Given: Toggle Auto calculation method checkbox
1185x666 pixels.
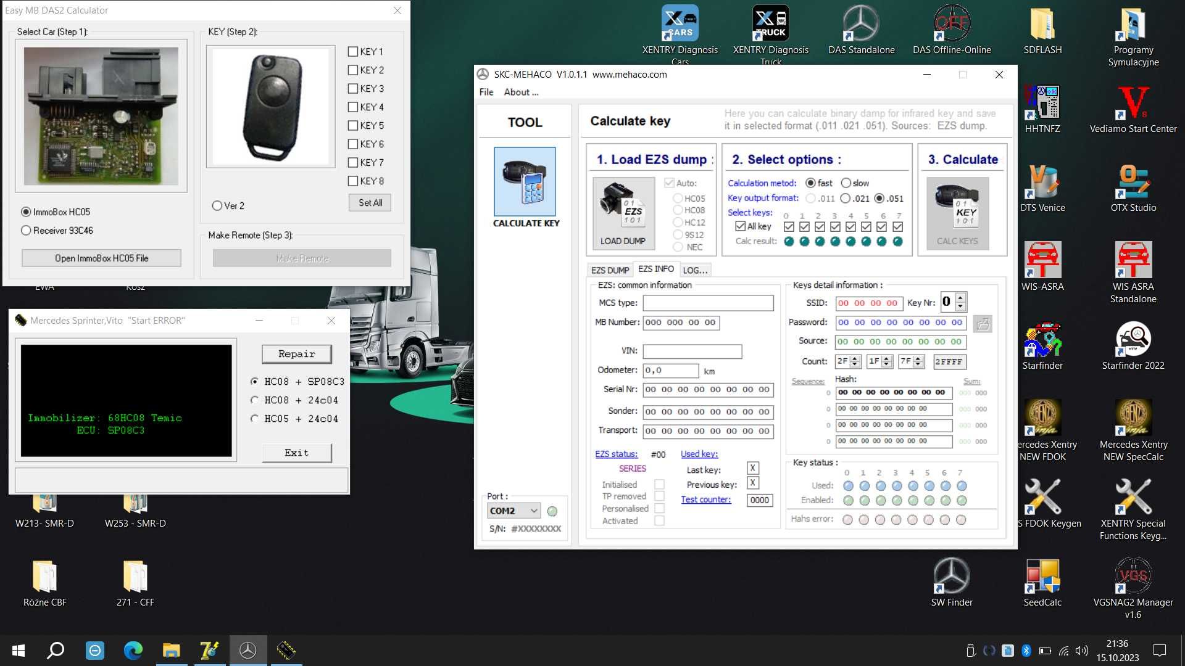Looking at the screenshot, I should pos(670,182).
